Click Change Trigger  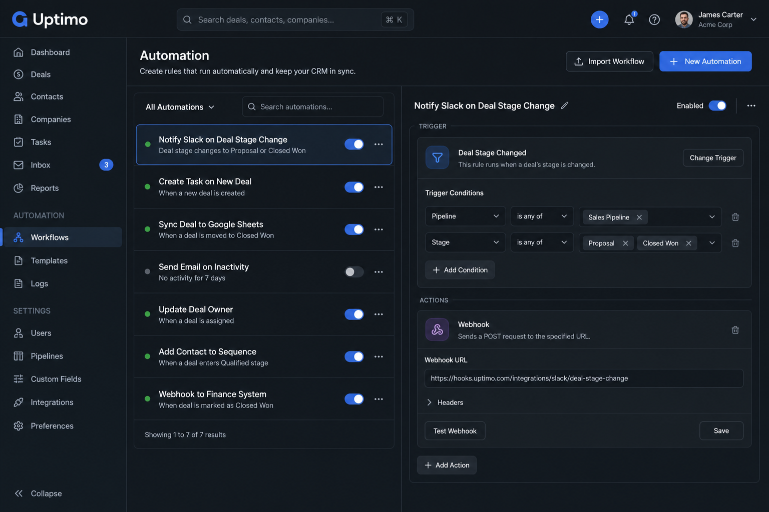click(x=713, y=158)
